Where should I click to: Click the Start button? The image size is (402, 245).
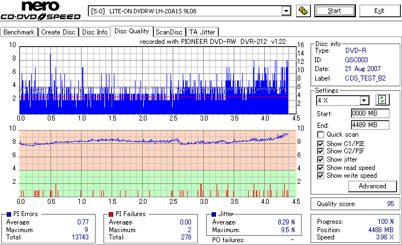[335, 11]
